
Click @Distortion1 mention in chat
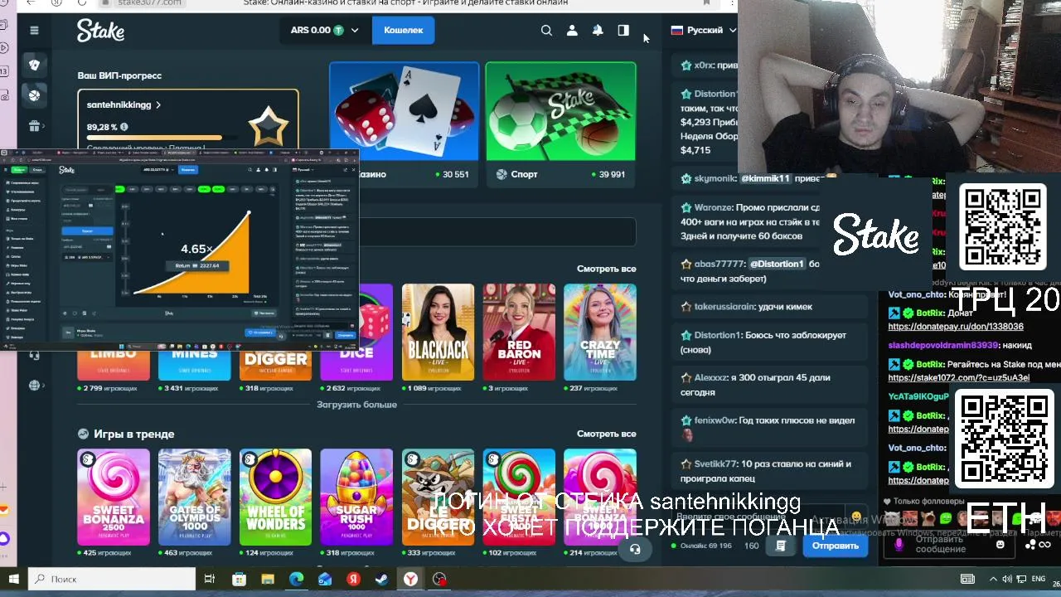[x=777, y=264]
